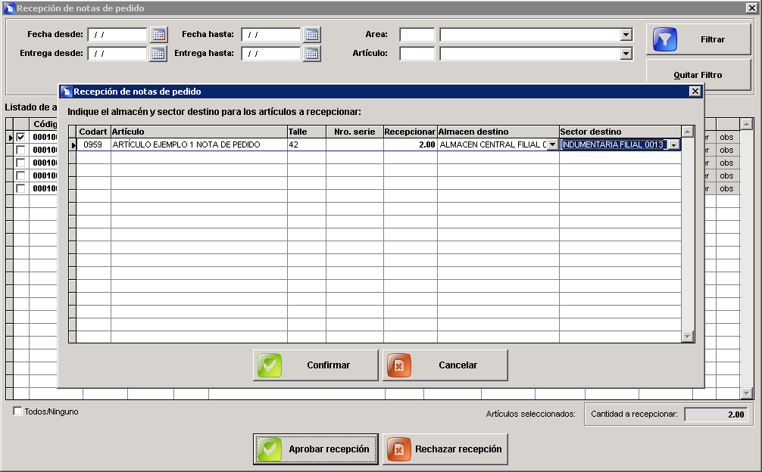
Task: Click the Almacen destino column header
Action: [498, 132]
